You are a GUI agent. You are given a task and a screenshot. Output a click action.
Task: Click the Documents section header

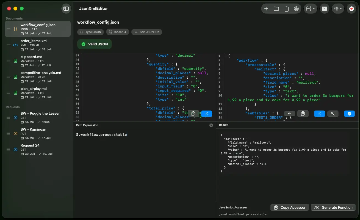point(14,18)
